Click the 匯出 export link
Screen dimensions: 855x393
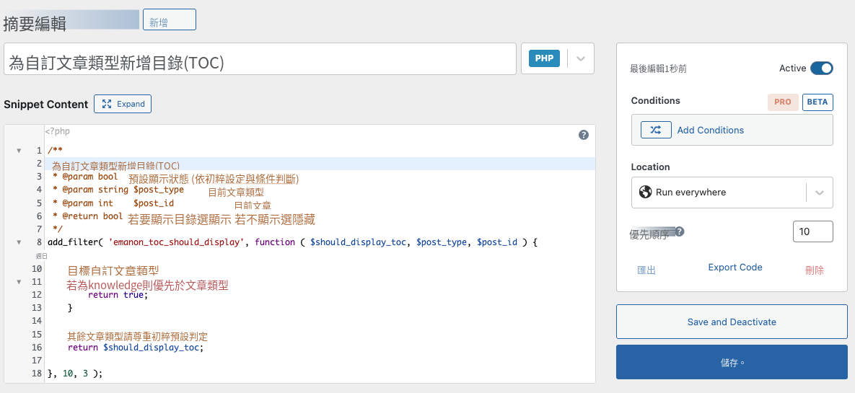click(646, 270)
